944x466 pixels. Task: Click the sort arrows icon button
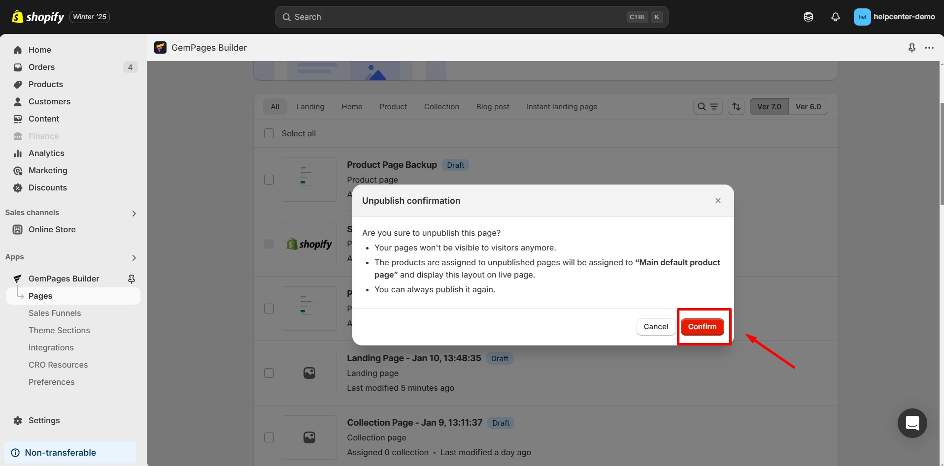[x=736, y=107]
